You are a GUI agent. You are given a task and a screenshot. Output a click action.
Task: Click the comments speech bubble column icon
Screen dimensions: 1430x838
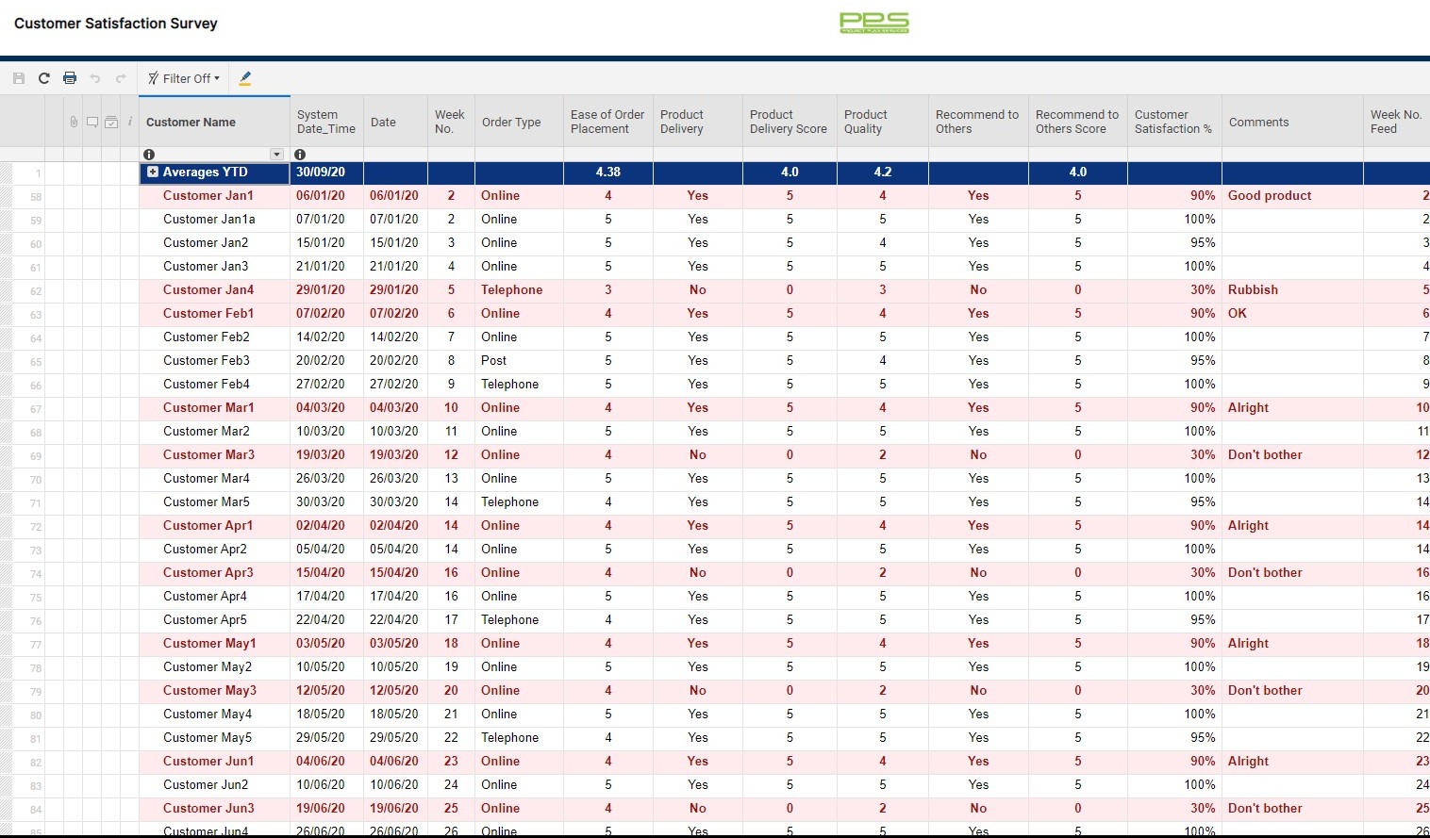pos(92,122)
